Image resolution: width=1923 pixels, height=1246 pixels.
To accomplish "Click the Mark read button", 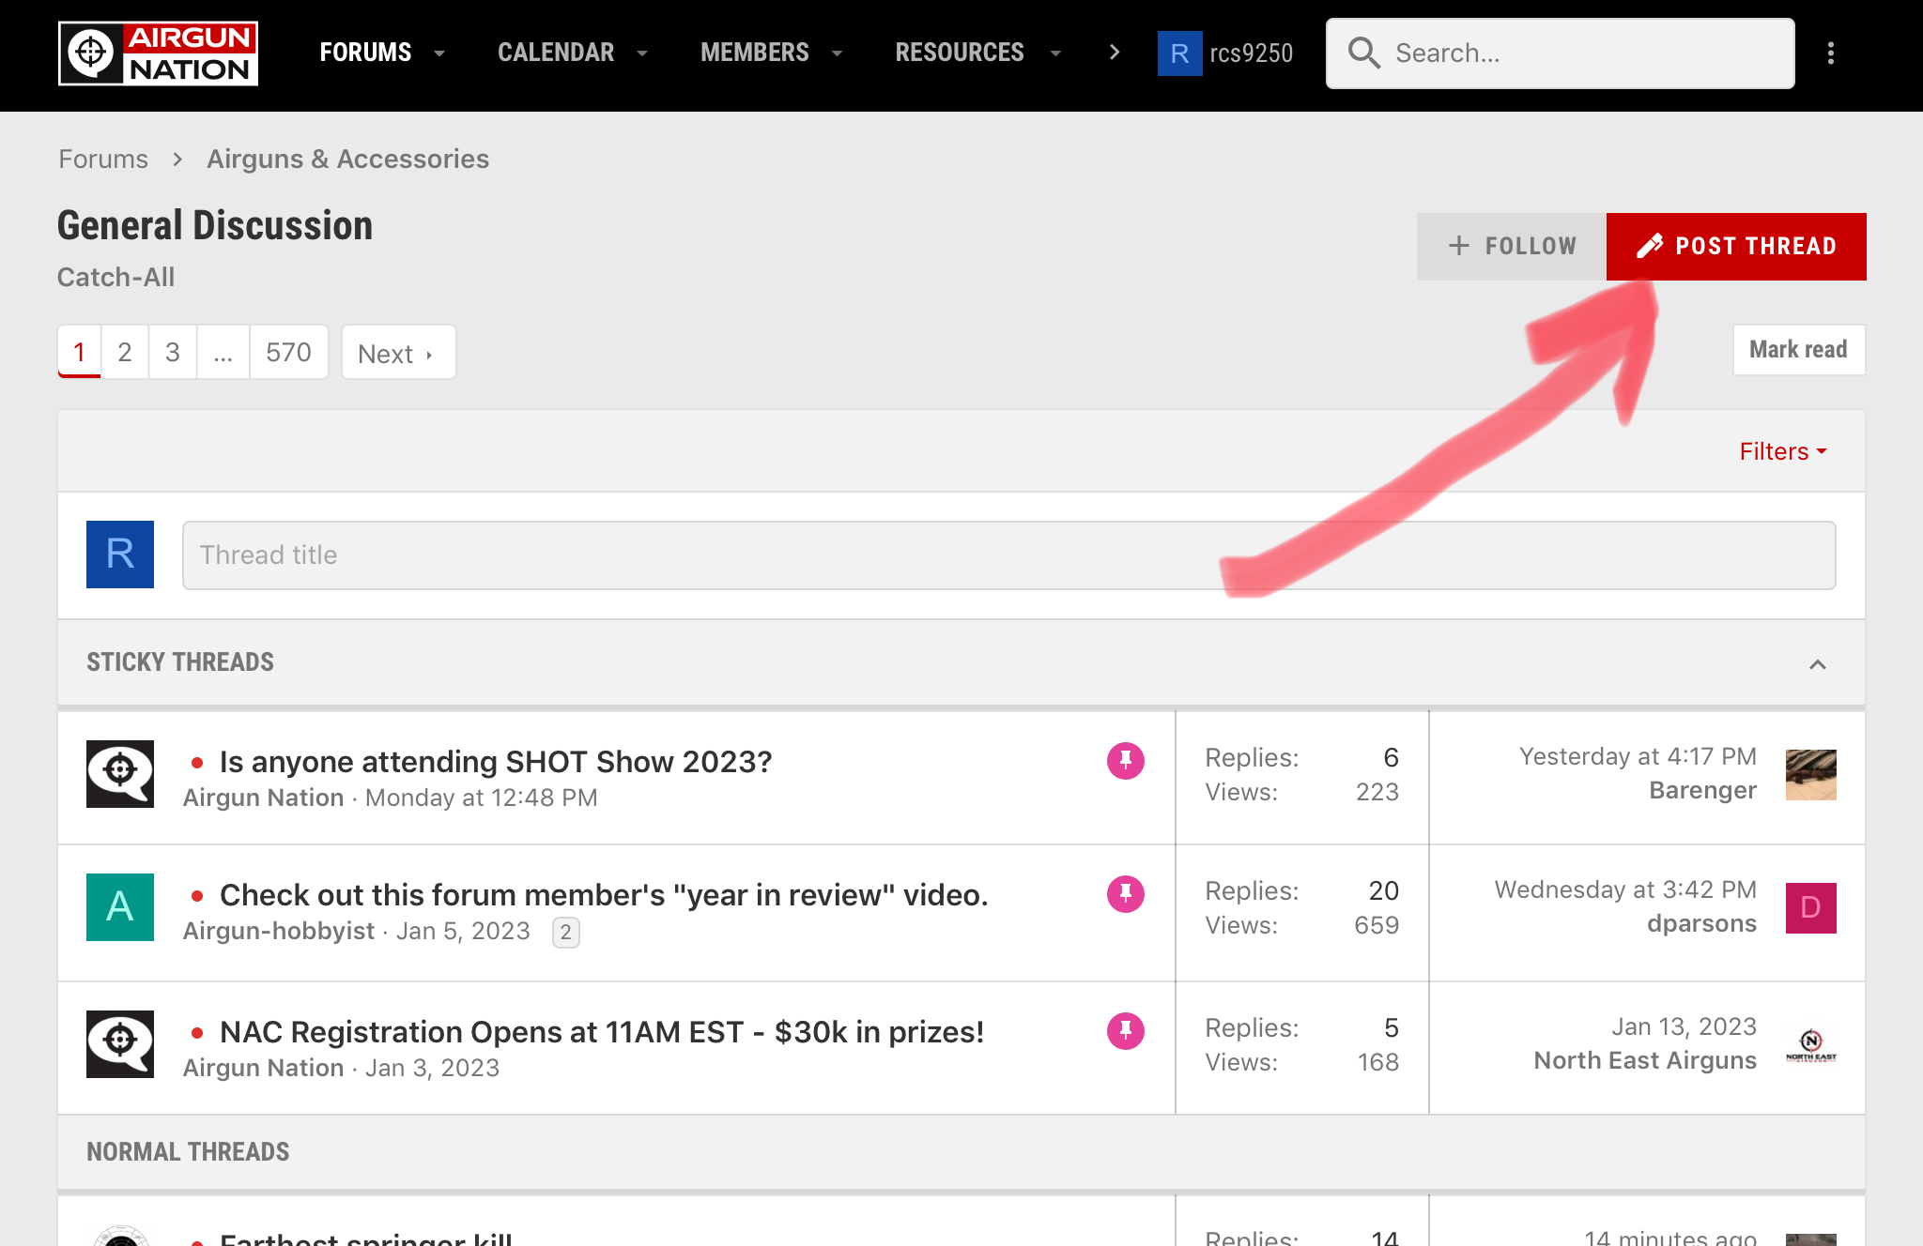I will click(1798, 350).
